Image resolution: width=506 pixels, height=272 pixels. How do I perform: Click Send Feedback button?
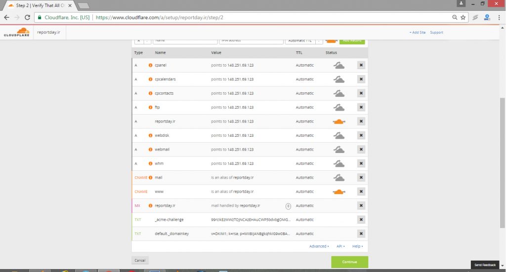(485, 265)
